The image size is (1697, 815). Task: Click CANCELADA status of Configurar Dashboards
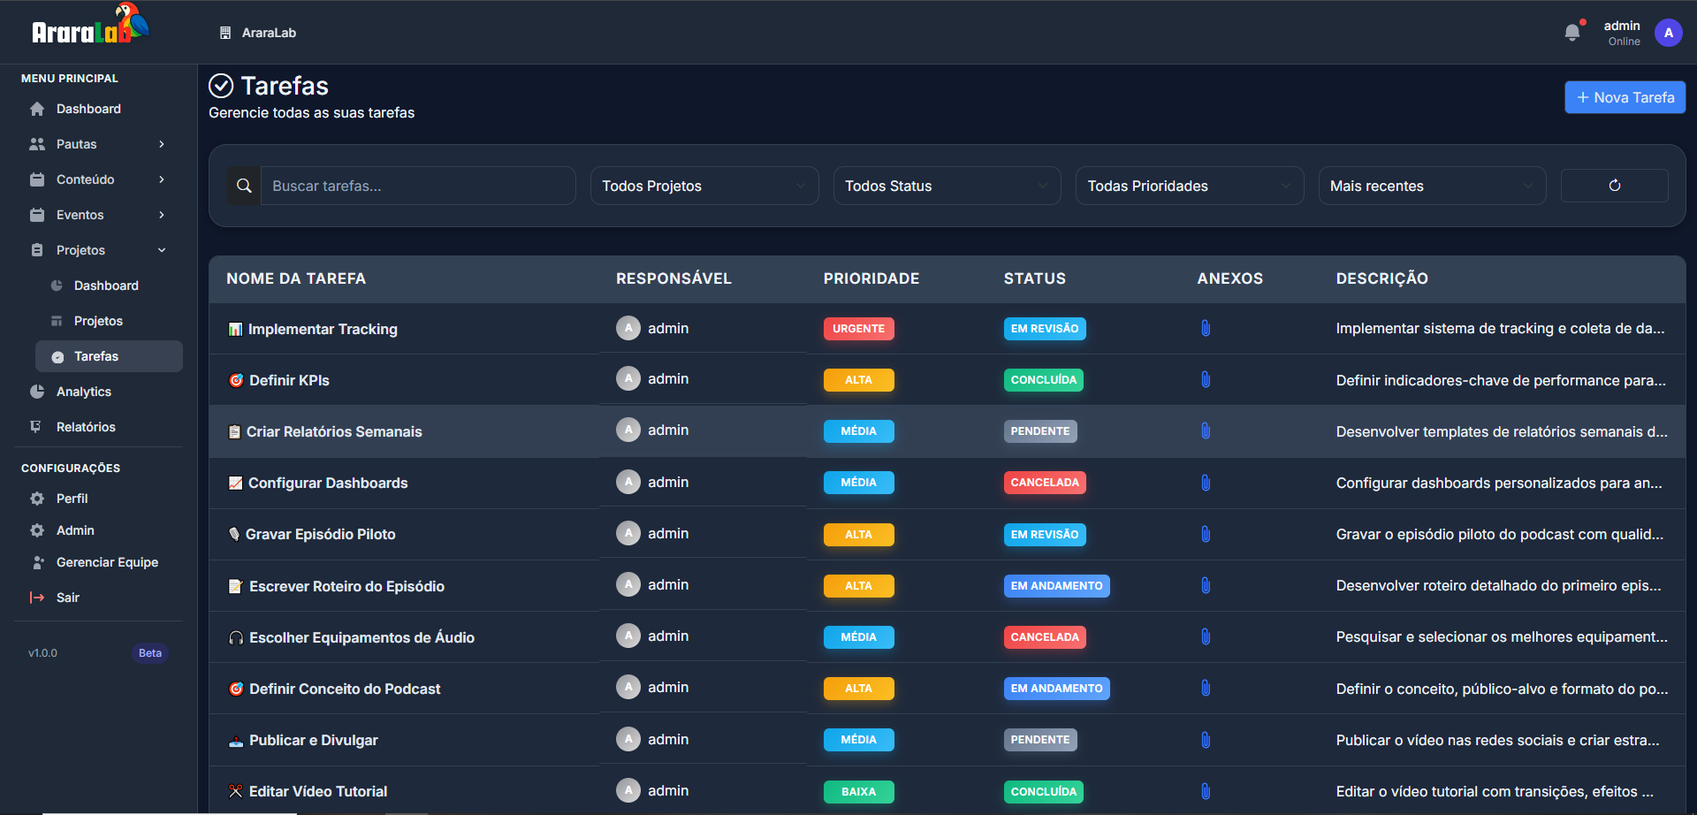click(x=1045, y=483)
